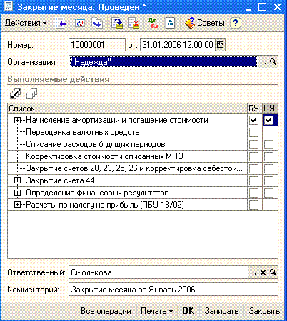Check БУ for Закрытие счетов 20, 23, 25, 26
Viewport: 287px width, 321px height.
[253, 168]
